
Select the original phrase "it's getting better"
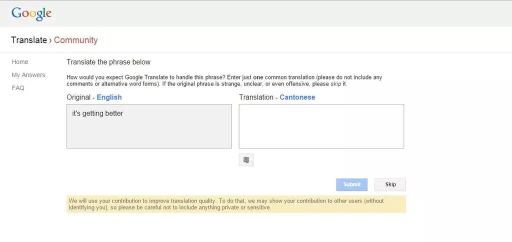pyautogui.click(x=97, y=113)
